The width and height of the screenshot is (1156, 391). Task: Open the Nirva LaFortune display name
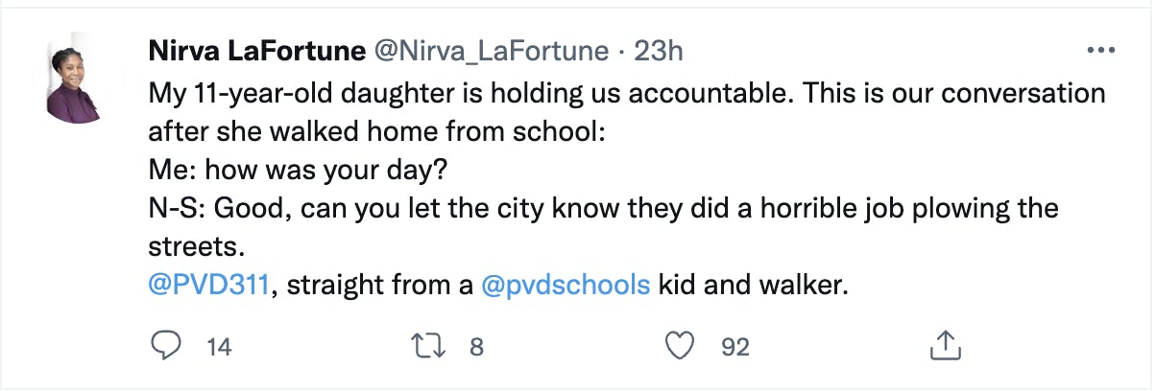(254, 52)
